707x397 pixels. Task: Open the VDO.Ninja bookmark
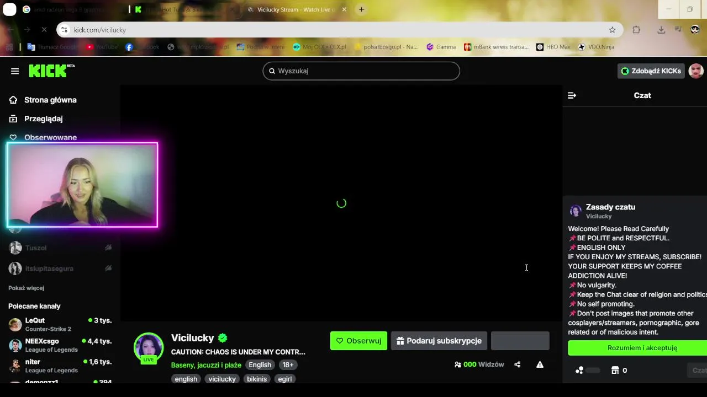pos(596,47)
